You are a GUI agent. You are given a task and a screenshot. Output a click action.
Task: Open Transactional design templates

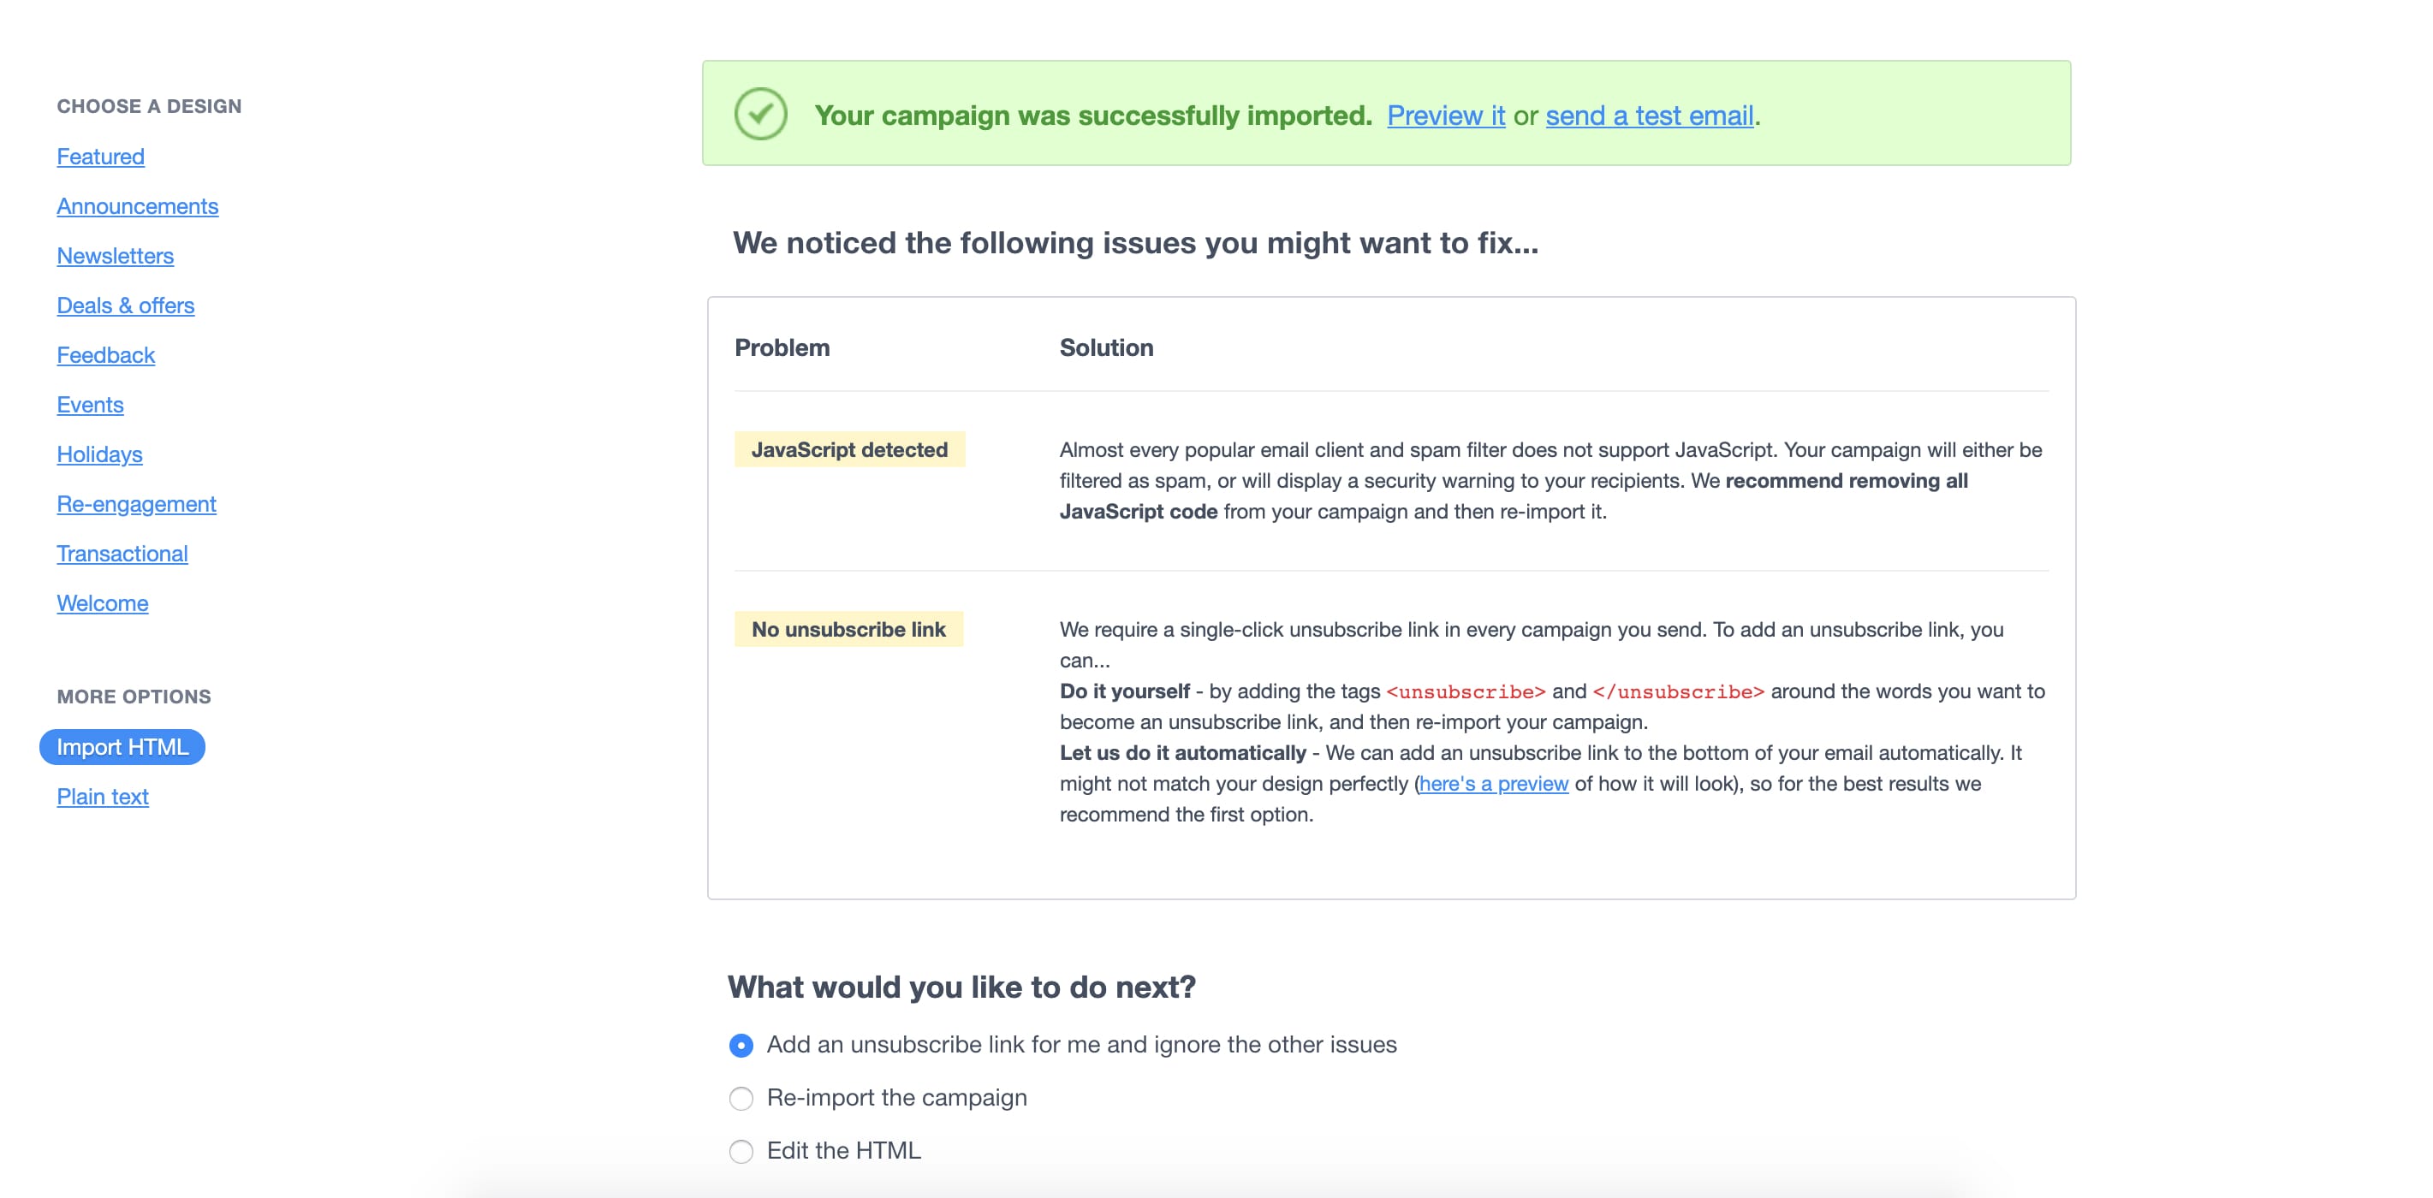click(x=122, y=555)
